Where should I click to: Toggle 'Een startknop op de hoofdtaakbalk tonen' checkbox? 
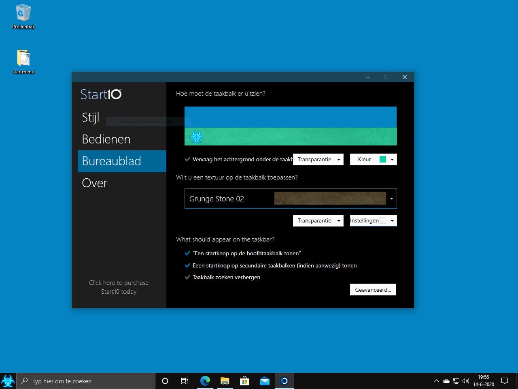tap(187, 253)
